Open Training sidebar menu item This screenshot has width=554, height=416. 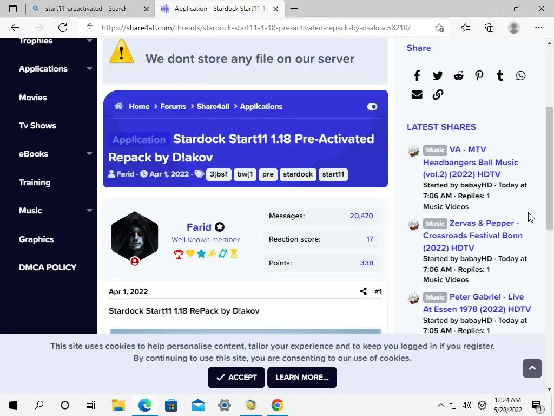35,183
